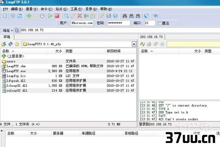Image resolution: width=220 pixels, height=147 pixels.
Task: Click the first binoculars find icon
Action: (125, 16)
